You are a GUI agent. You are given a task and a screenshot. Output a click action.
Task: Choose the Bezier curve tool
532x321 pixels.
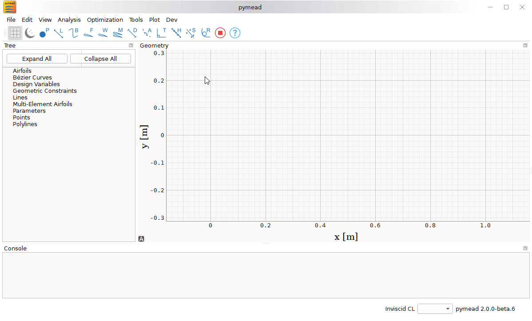pyautogui.click(x=73, y=33)
